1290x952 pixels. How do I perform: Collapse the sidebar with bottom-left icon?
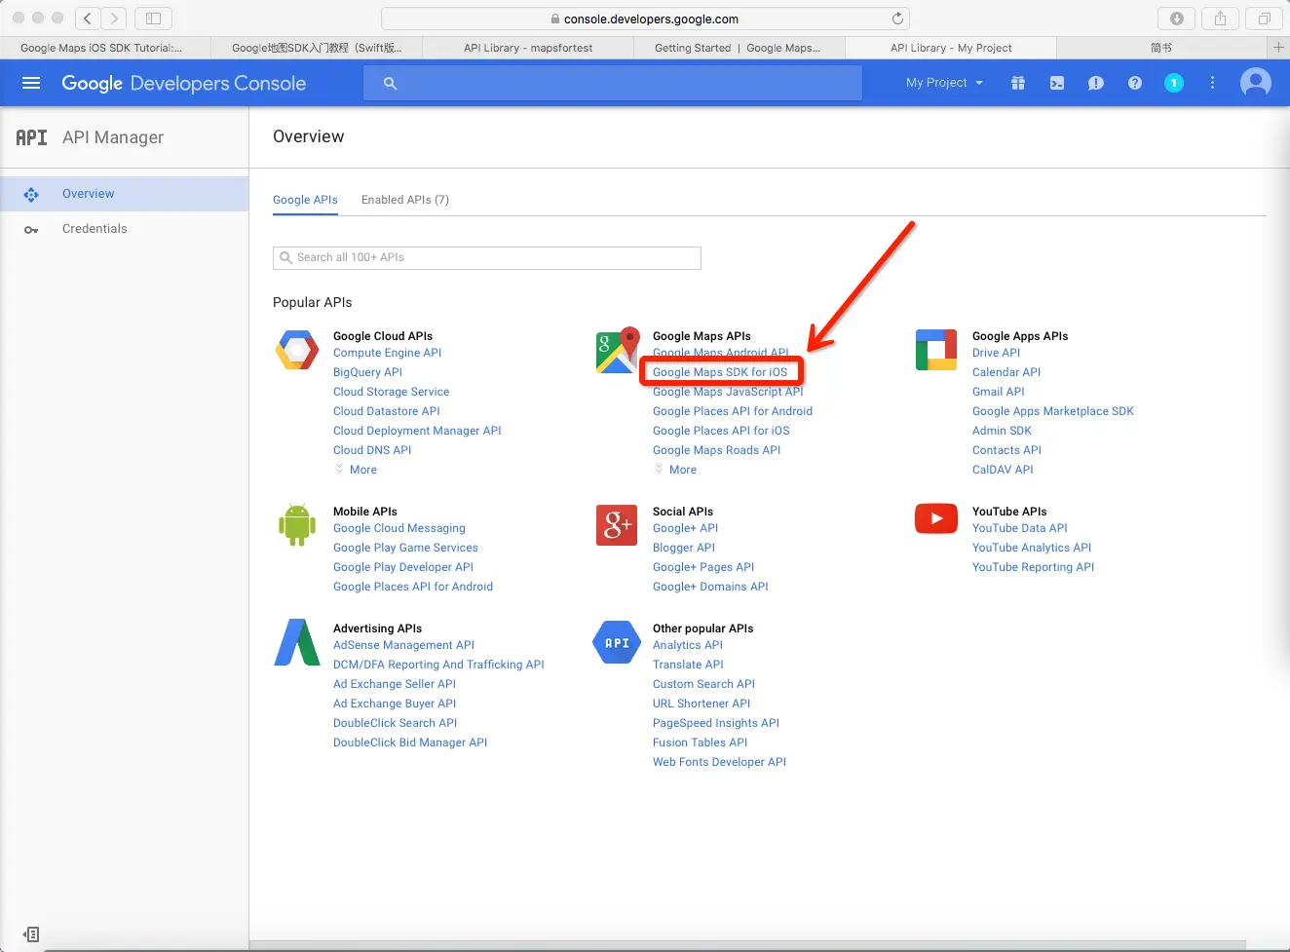[x=31, y=934]
